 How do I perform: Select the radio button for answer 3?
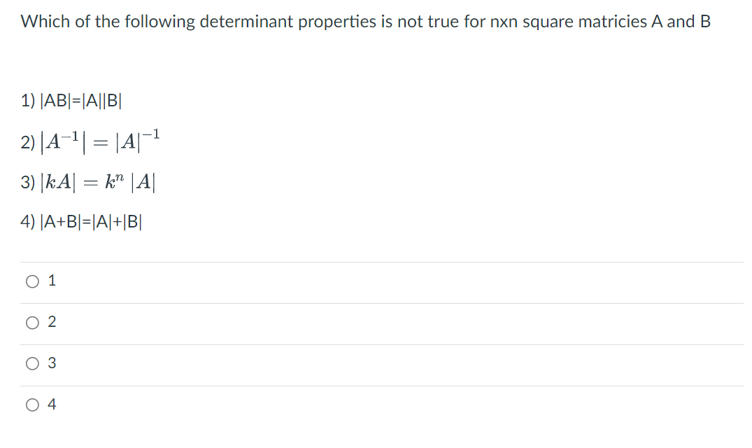[x=31, y=363]
